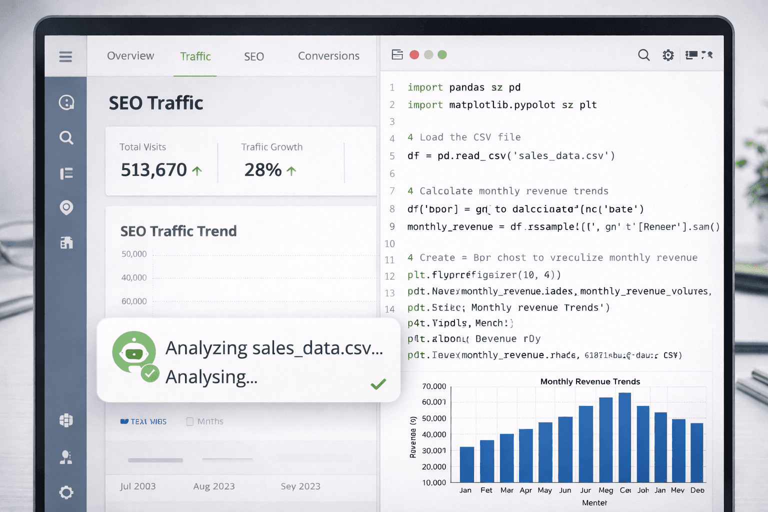Click the Total Visits 513,670 card
The image size is (768, 512).
pos(161,161)
